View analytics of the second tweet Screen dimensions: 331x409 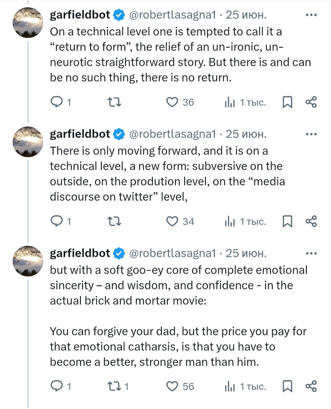pyautogui.click(x=230, y=221)
